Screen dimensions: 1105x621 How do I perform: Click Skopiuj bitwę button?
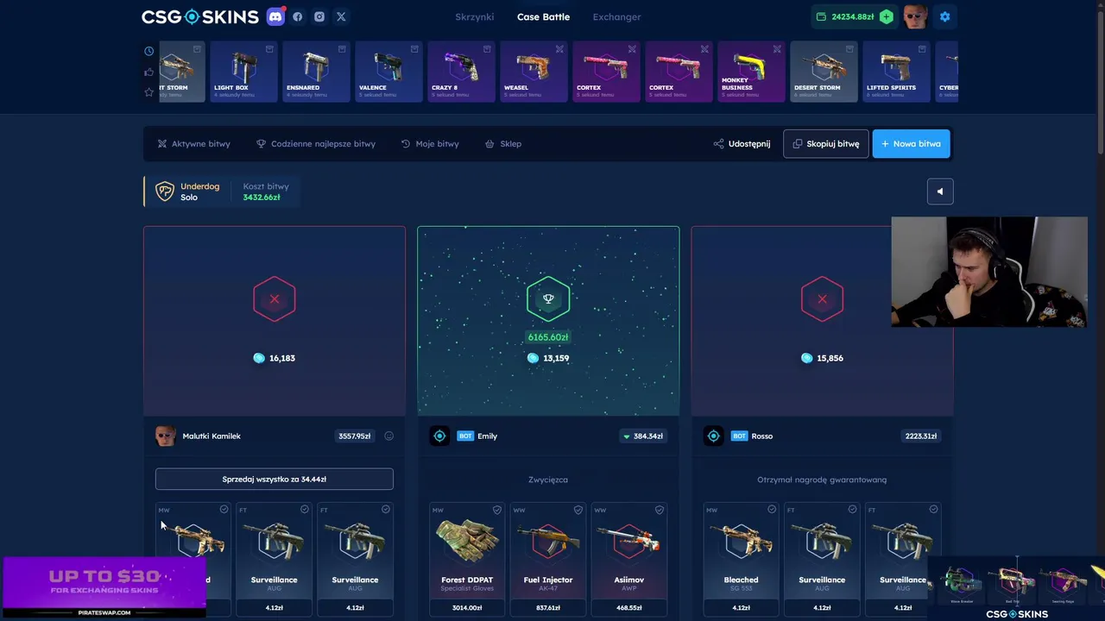[826, 144]
